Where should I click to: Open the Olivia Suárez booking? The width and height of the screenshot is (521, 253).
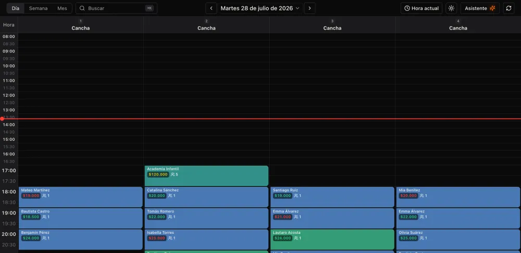[x=458, y=239]
